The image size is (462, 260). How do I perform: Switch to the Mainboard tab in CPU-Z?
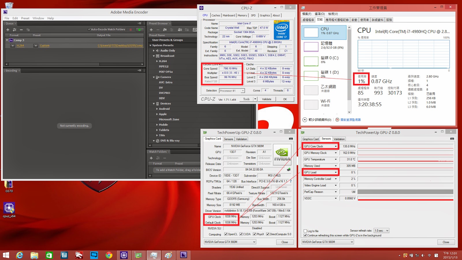pos(229,16)
